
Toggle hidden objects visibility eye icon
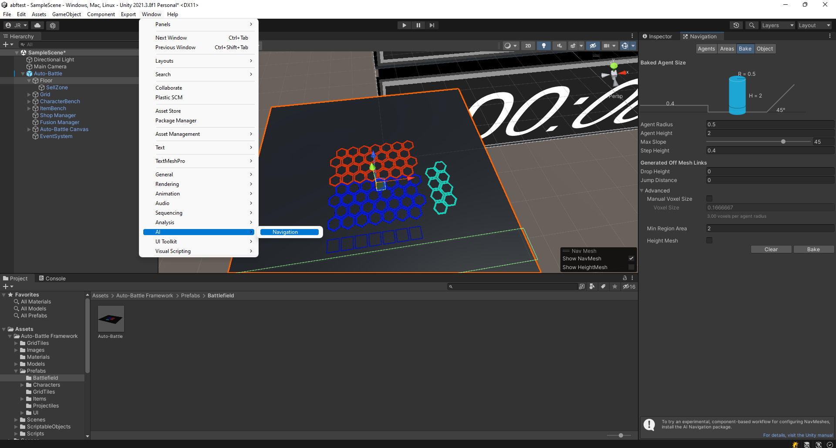point(593,46)
